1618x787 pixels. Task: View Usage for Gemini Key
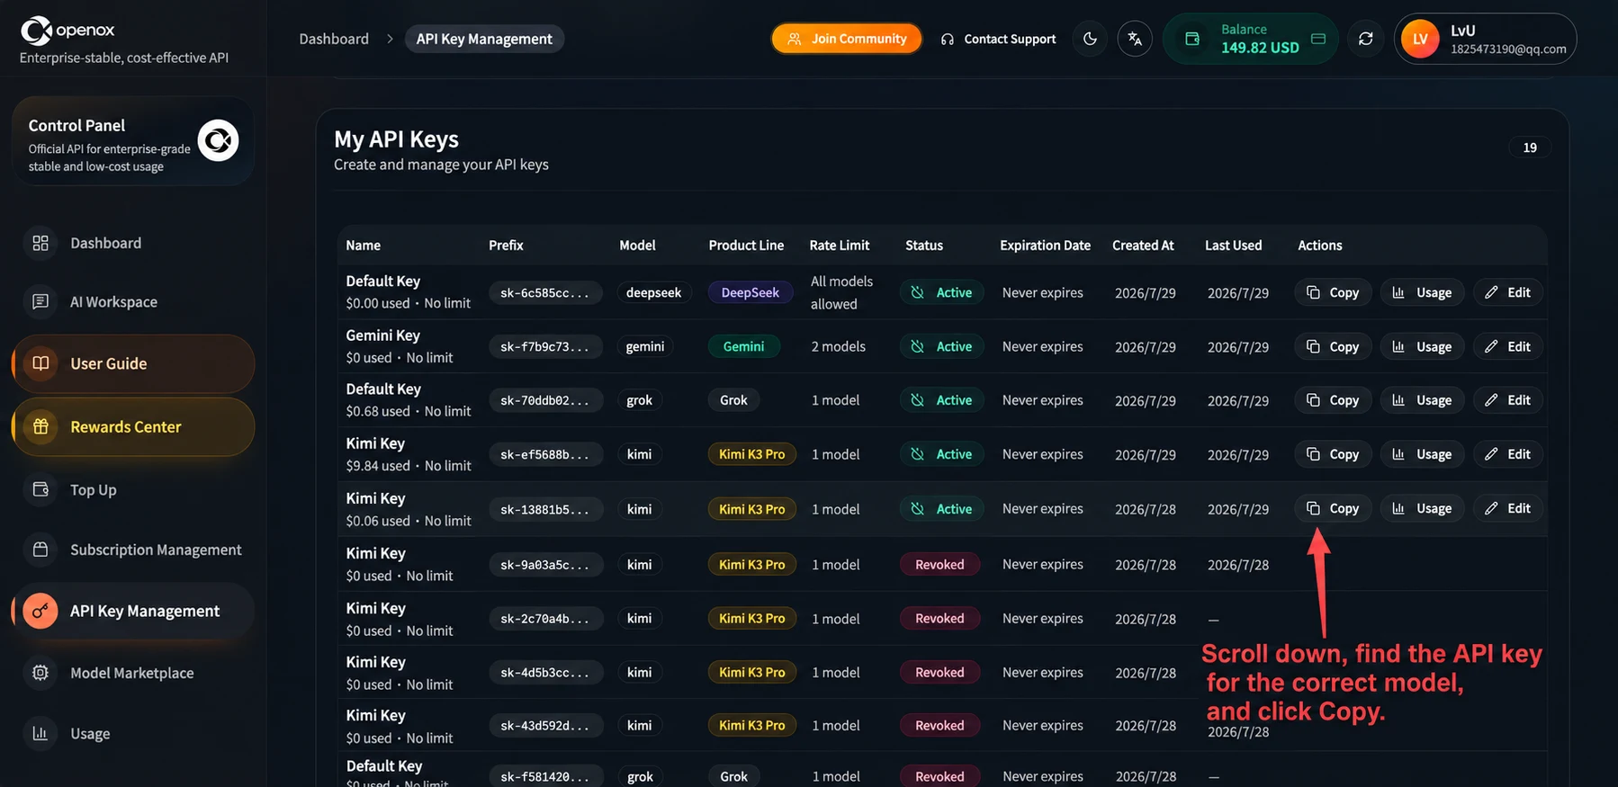click(1422, 346)
